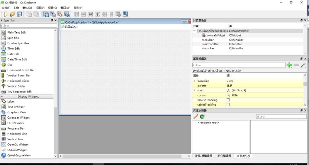Switch to the 信号/槽编辑器 tab
Viewport: 309px width, 165px height.
[x=203, y=156]
